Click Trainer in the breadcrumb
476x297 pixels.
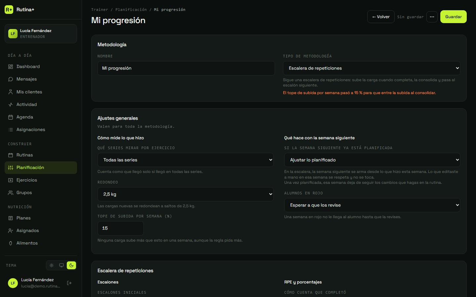(99, 10)
